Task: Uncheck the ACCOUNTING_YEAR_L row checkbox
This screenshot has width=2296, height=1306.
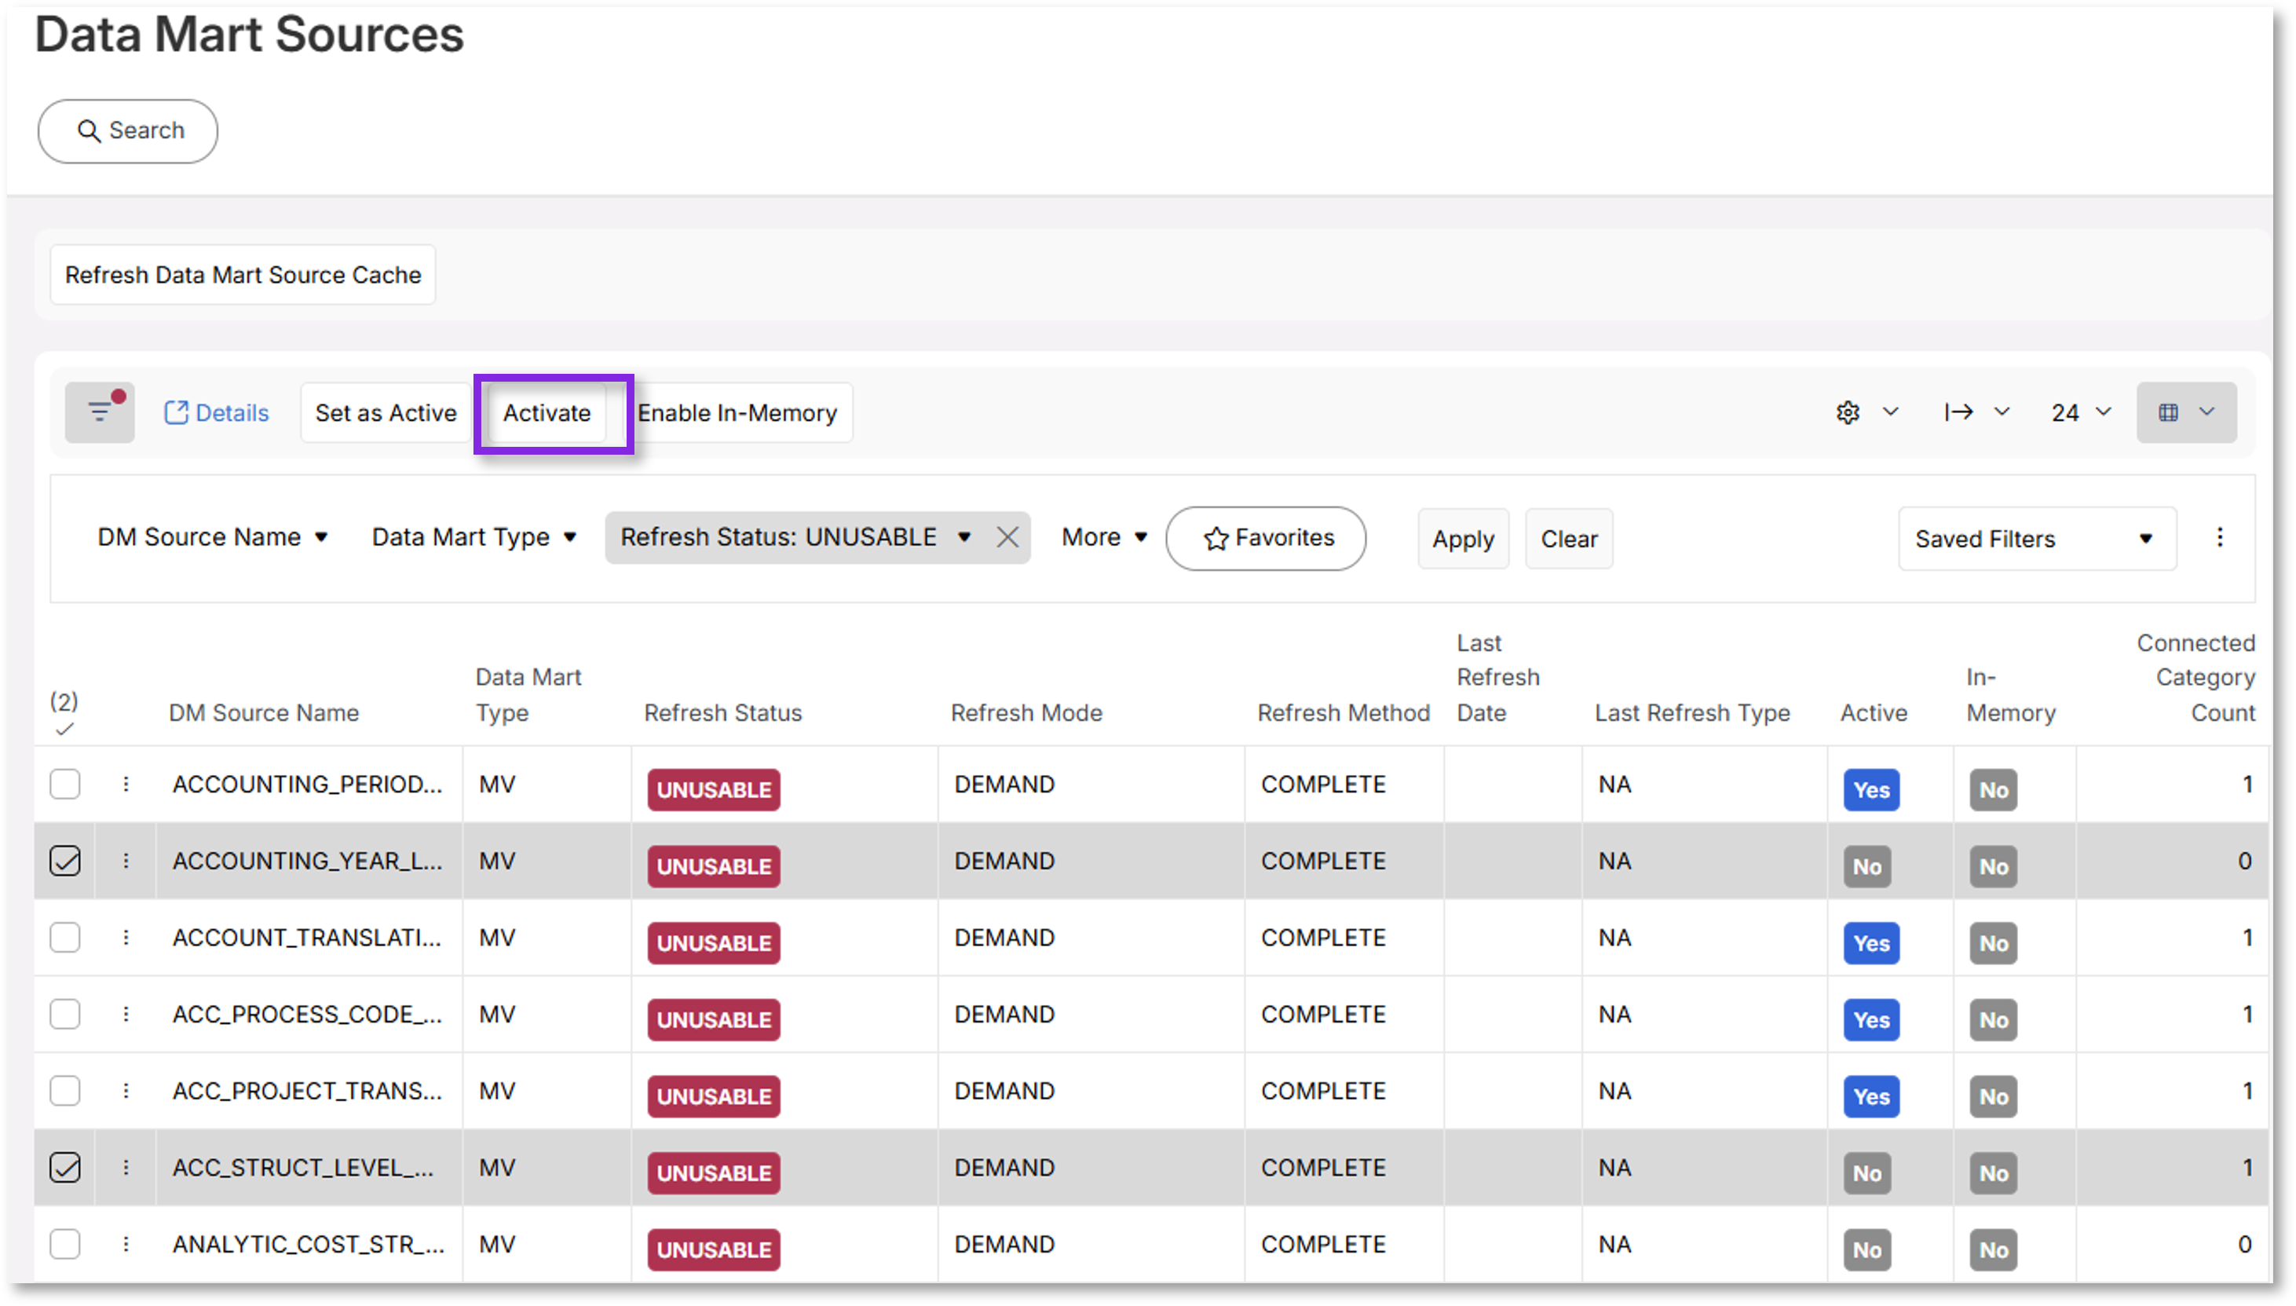Action: pyautogui.click(x=64, y=861)
